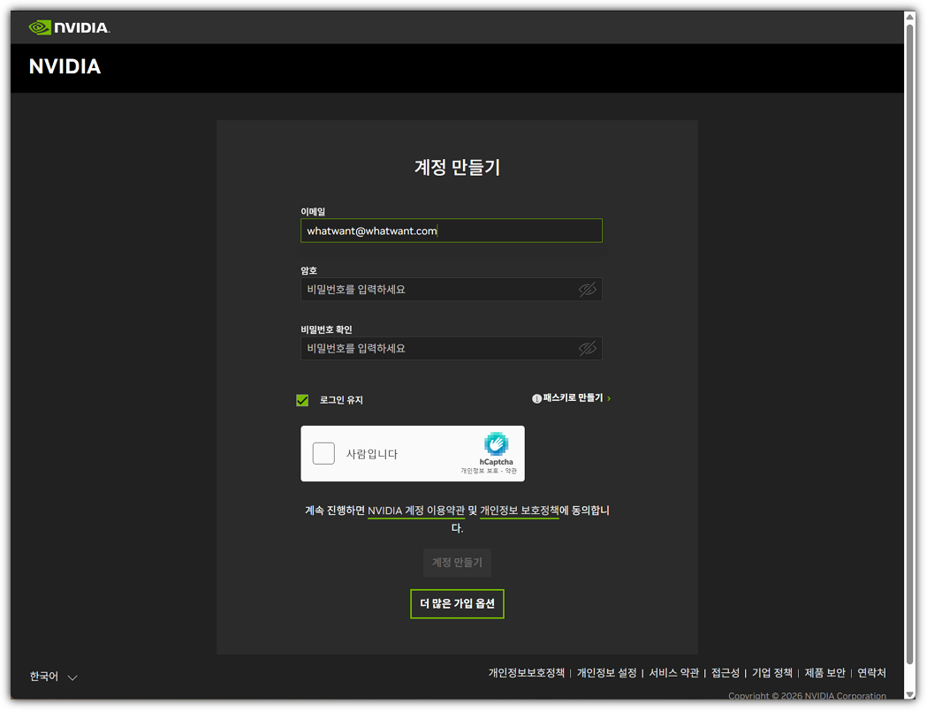
Task: Open the footer 제품 보안 link
Action: point(824,673)
